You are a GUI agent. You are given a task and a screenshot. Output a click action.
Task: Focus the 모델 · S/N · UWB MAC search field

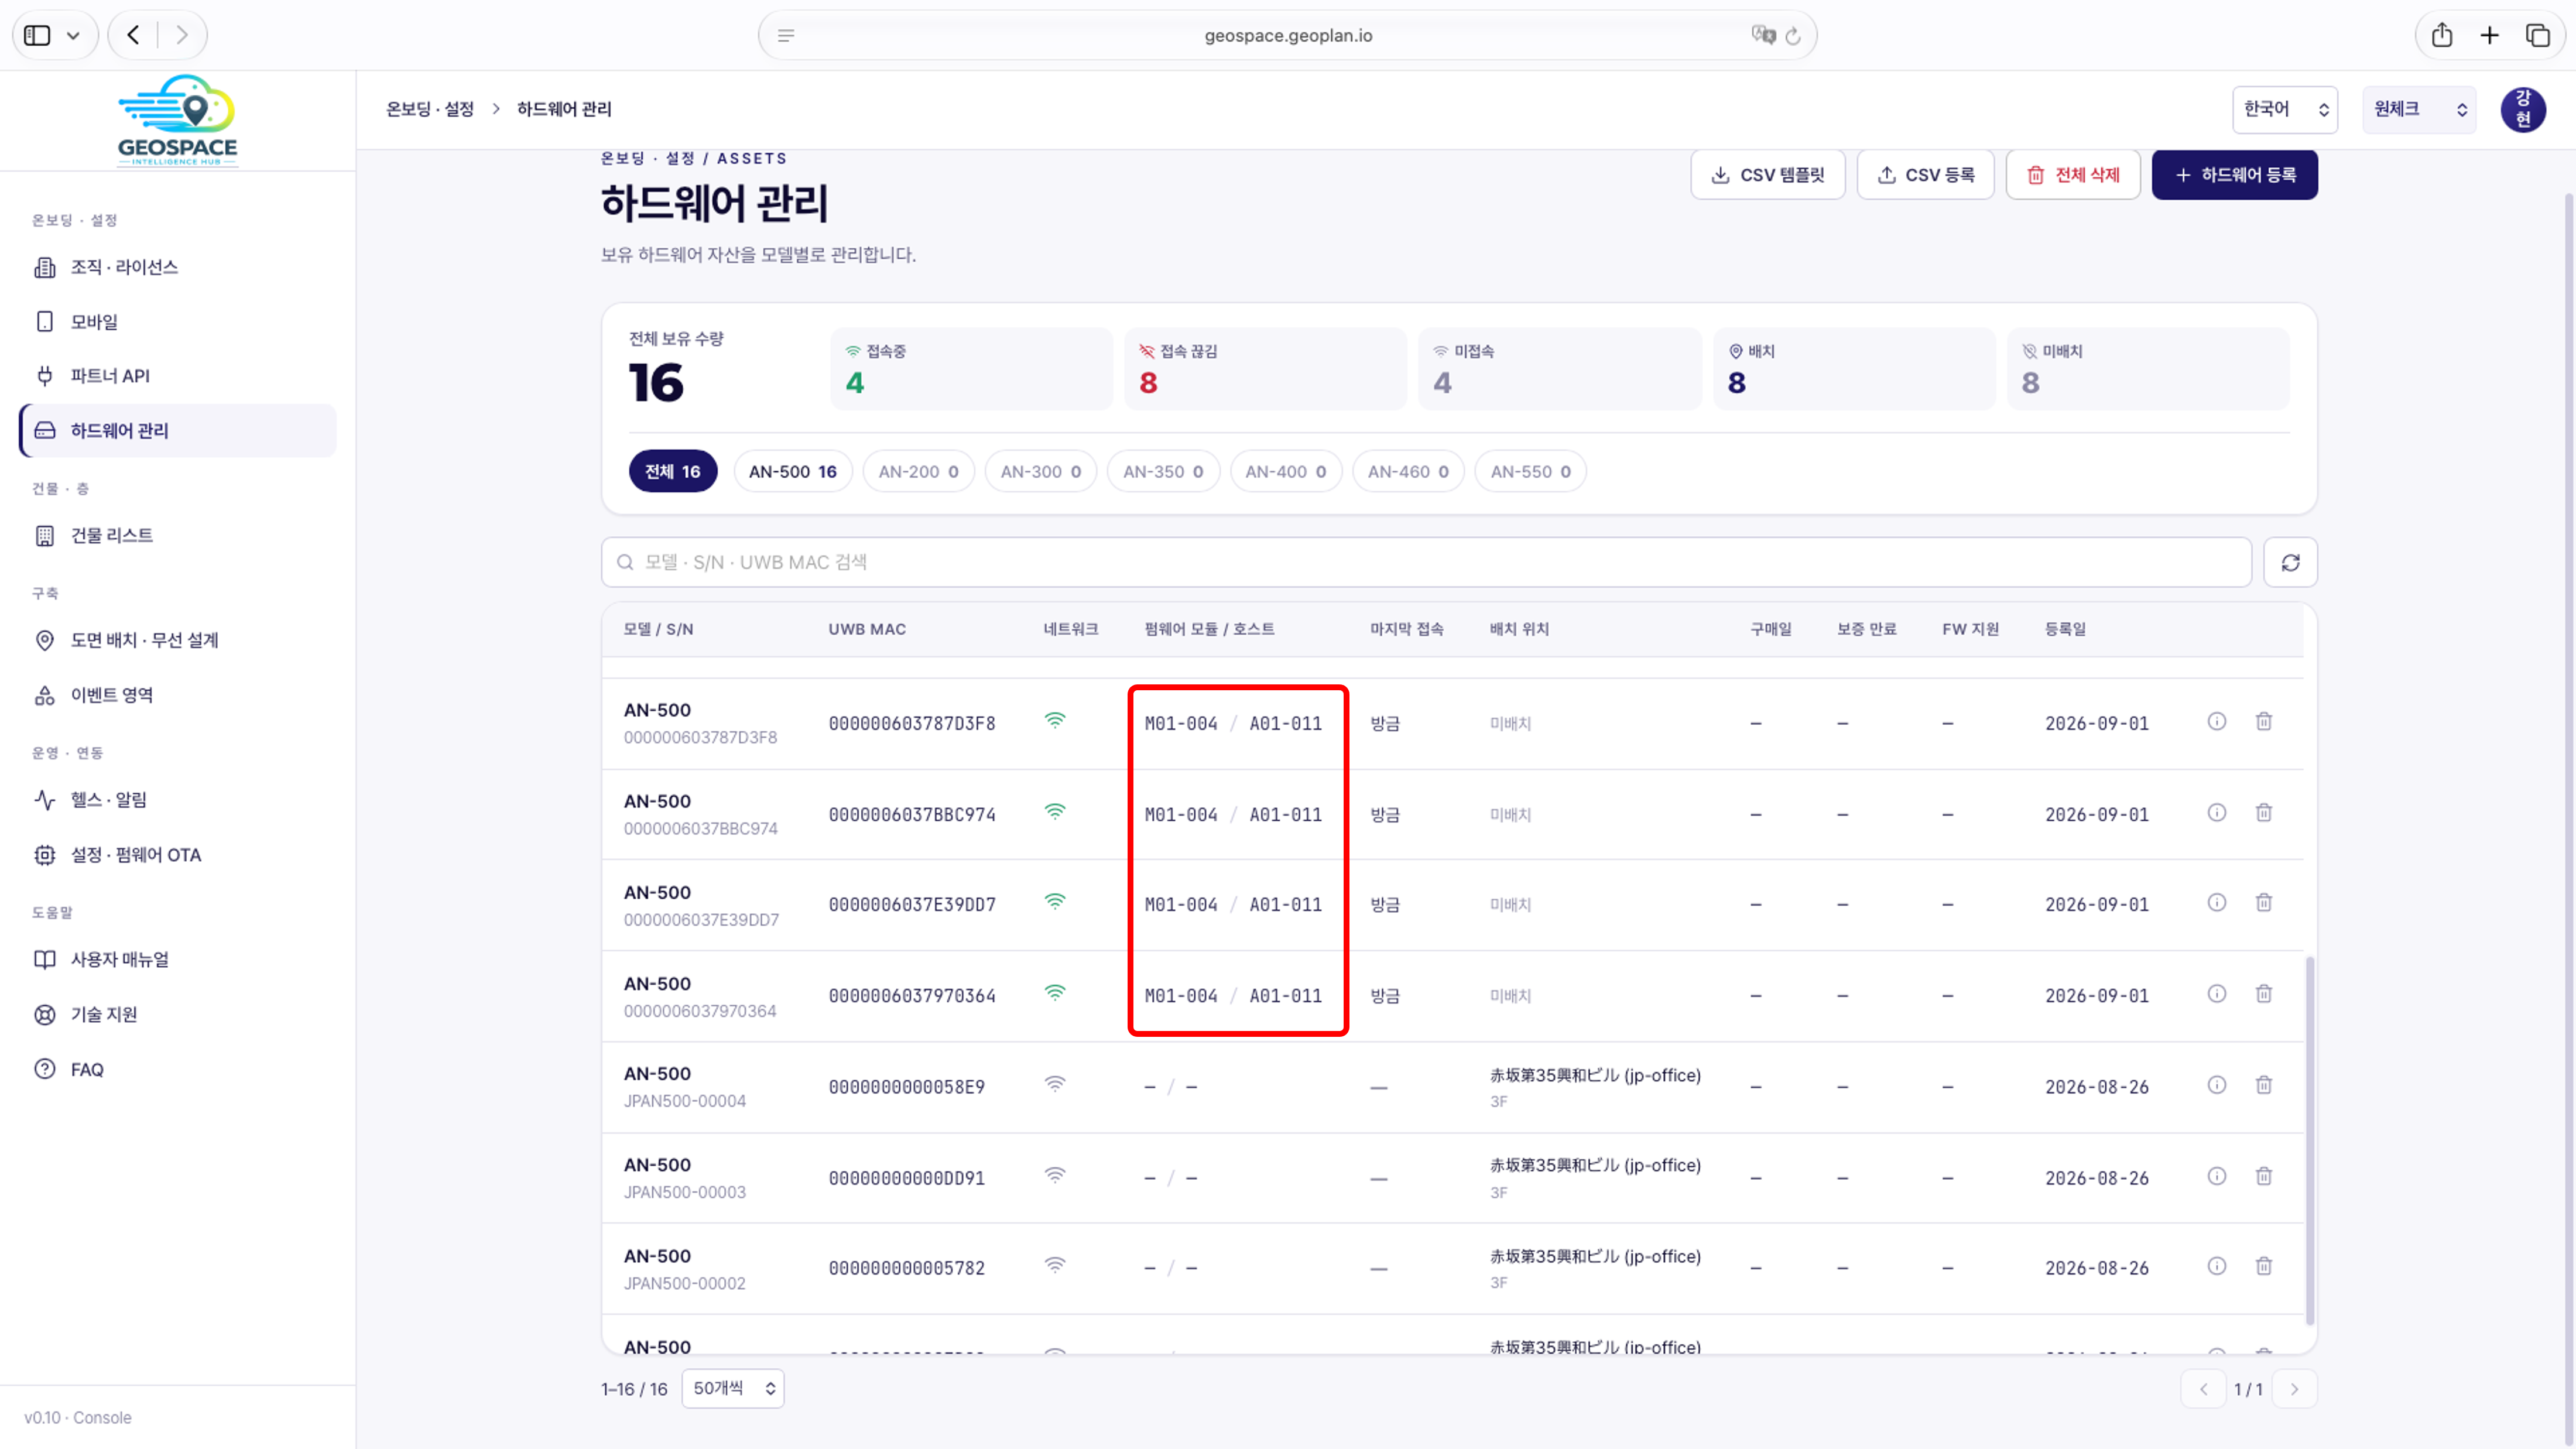pyautogui.click(x=1426, y=563)
